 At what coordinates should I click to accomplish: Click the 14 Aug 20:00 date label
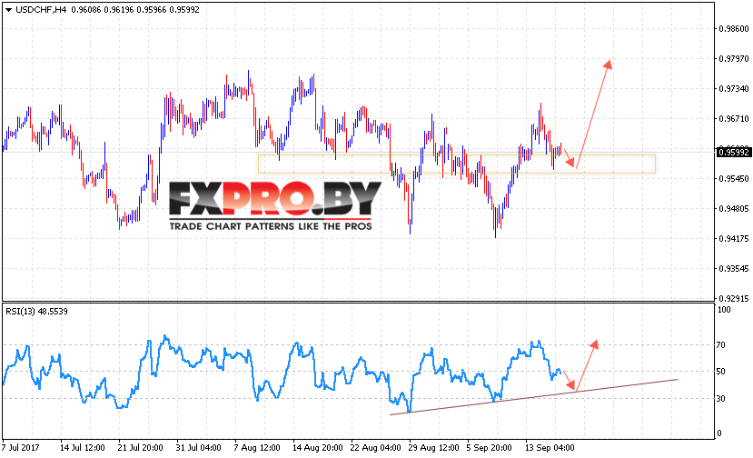pos(317,448)
